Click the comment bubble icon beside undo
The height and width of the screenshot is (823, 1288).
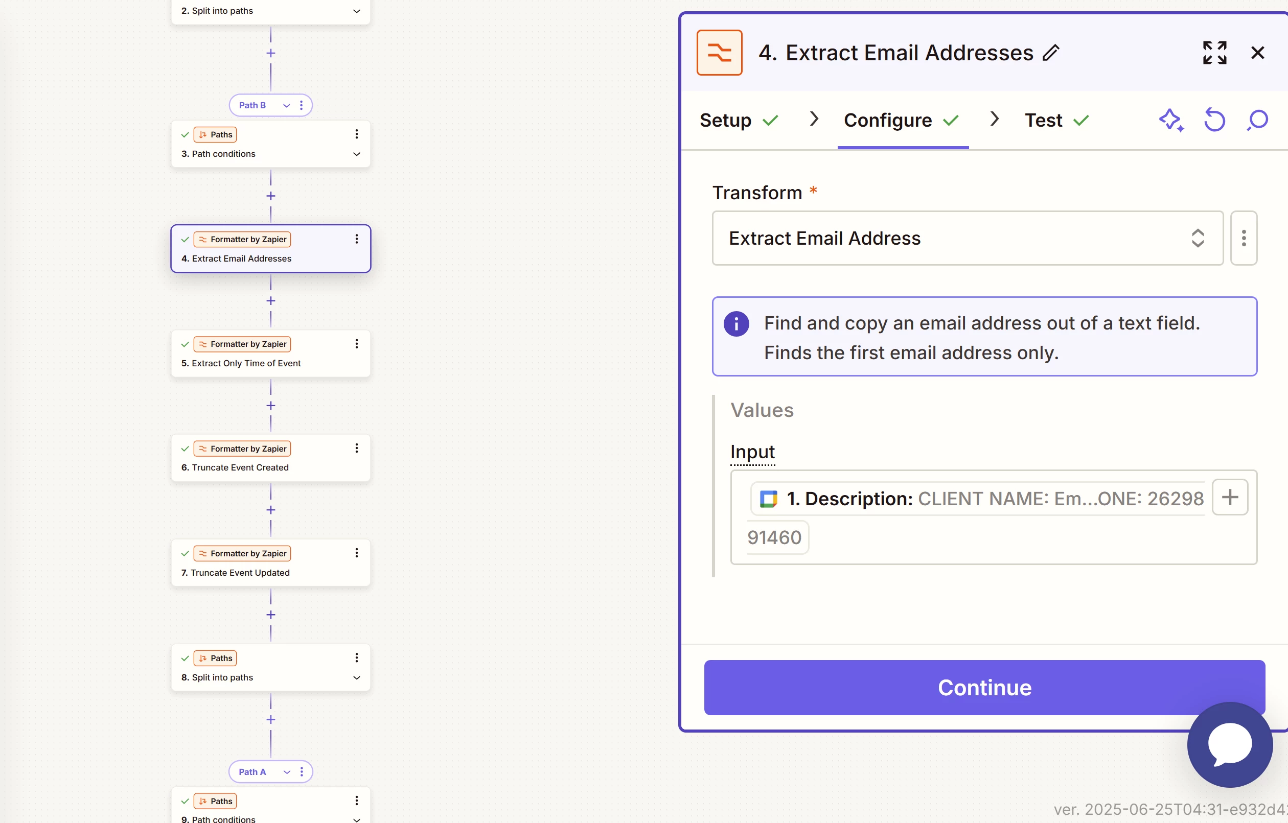click(x=1257, y=120)
